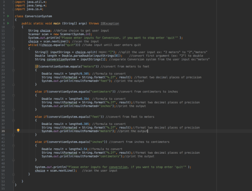Click line number 39 in gutter
252x191 pixels.
3,131
